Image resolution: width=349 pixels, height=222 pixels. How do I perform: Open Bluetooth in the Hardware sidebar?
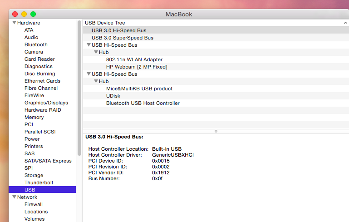coord(36,44)
